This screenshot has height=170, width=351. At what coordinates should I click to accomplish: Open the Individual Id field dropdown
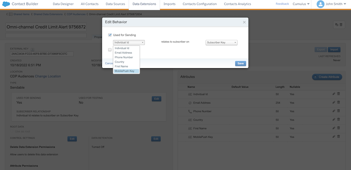[x=129, y=42]
